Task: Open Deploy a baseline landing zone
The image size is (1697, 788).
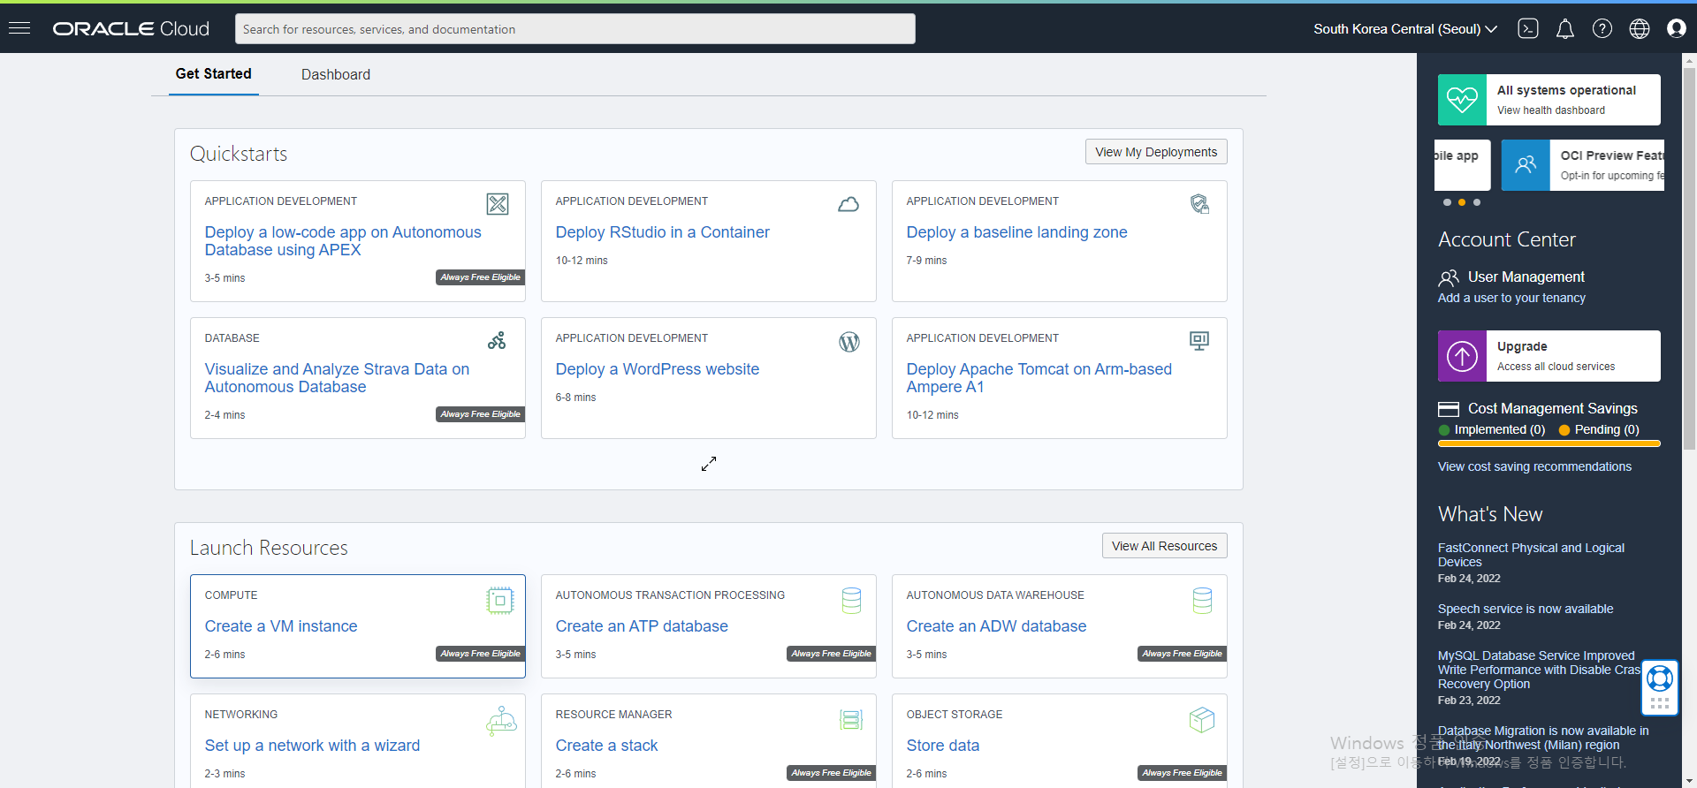Action: coord(1016,232)
